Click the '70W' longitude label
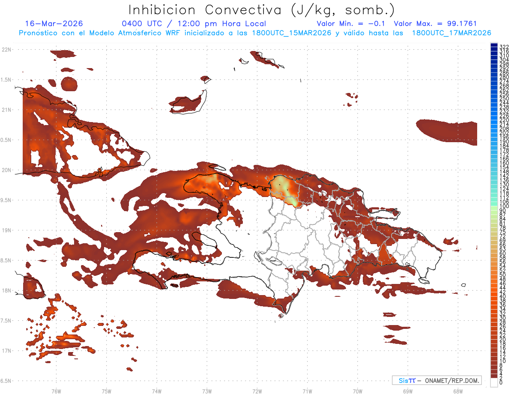Screen dimensions: 514x397 (357, 391)
